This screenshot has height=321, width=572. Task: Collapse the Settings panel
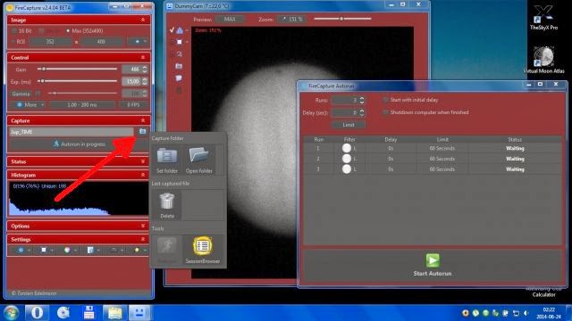pyautogui.click(x=143, y=240)
